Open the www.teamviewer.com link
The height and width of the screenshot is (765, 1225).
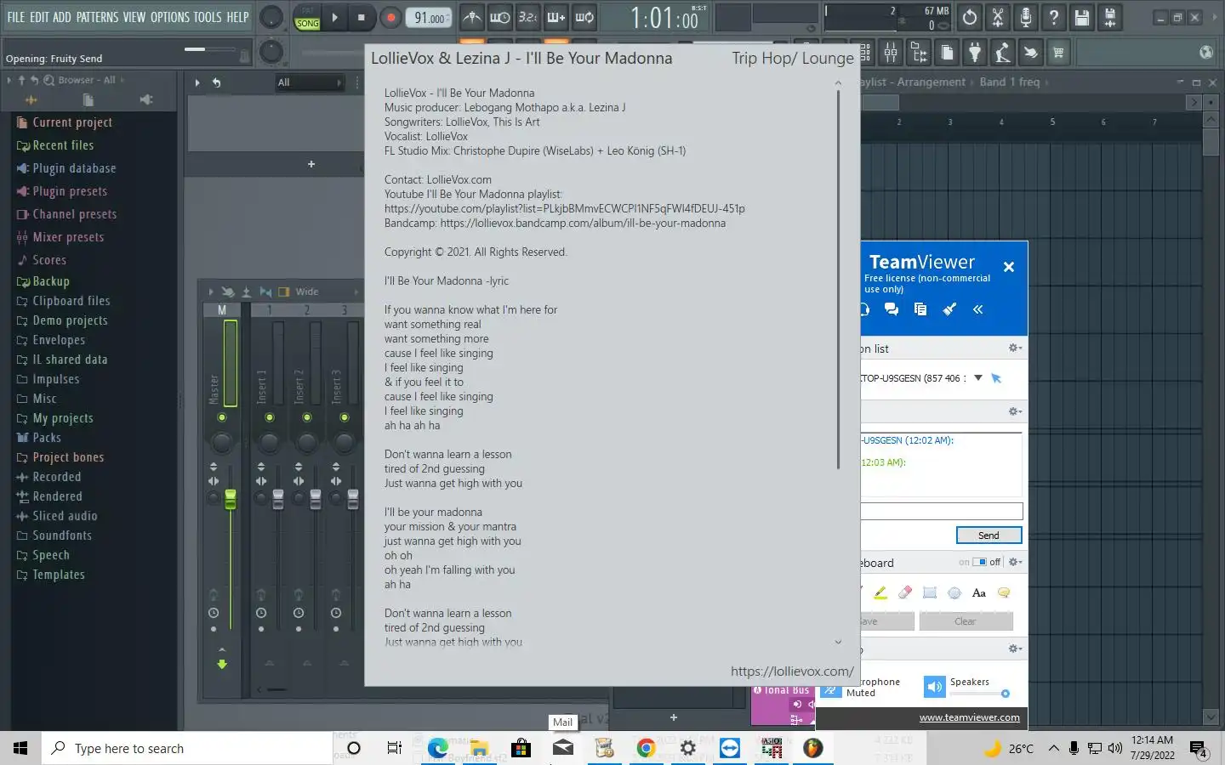click(969, 717)
